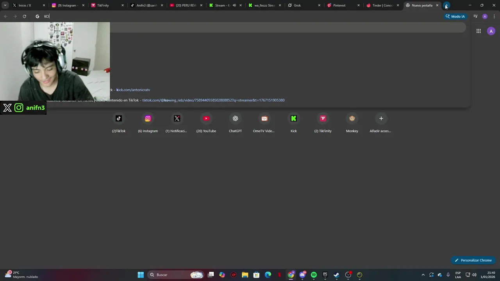The width and height of the screenshot is (500, 281).
Task: Open a new tab with plus button
Action: [x=446, y=5]
